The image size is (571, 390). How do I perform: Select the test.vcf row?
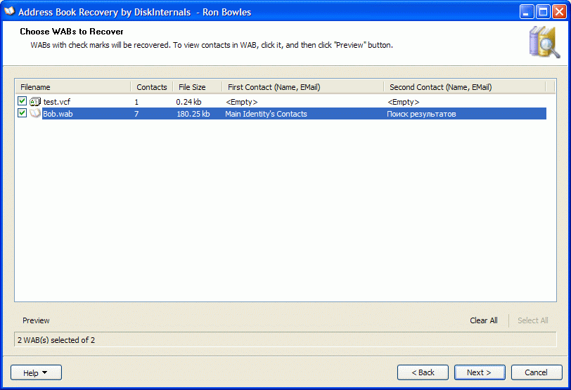point(281,102)
